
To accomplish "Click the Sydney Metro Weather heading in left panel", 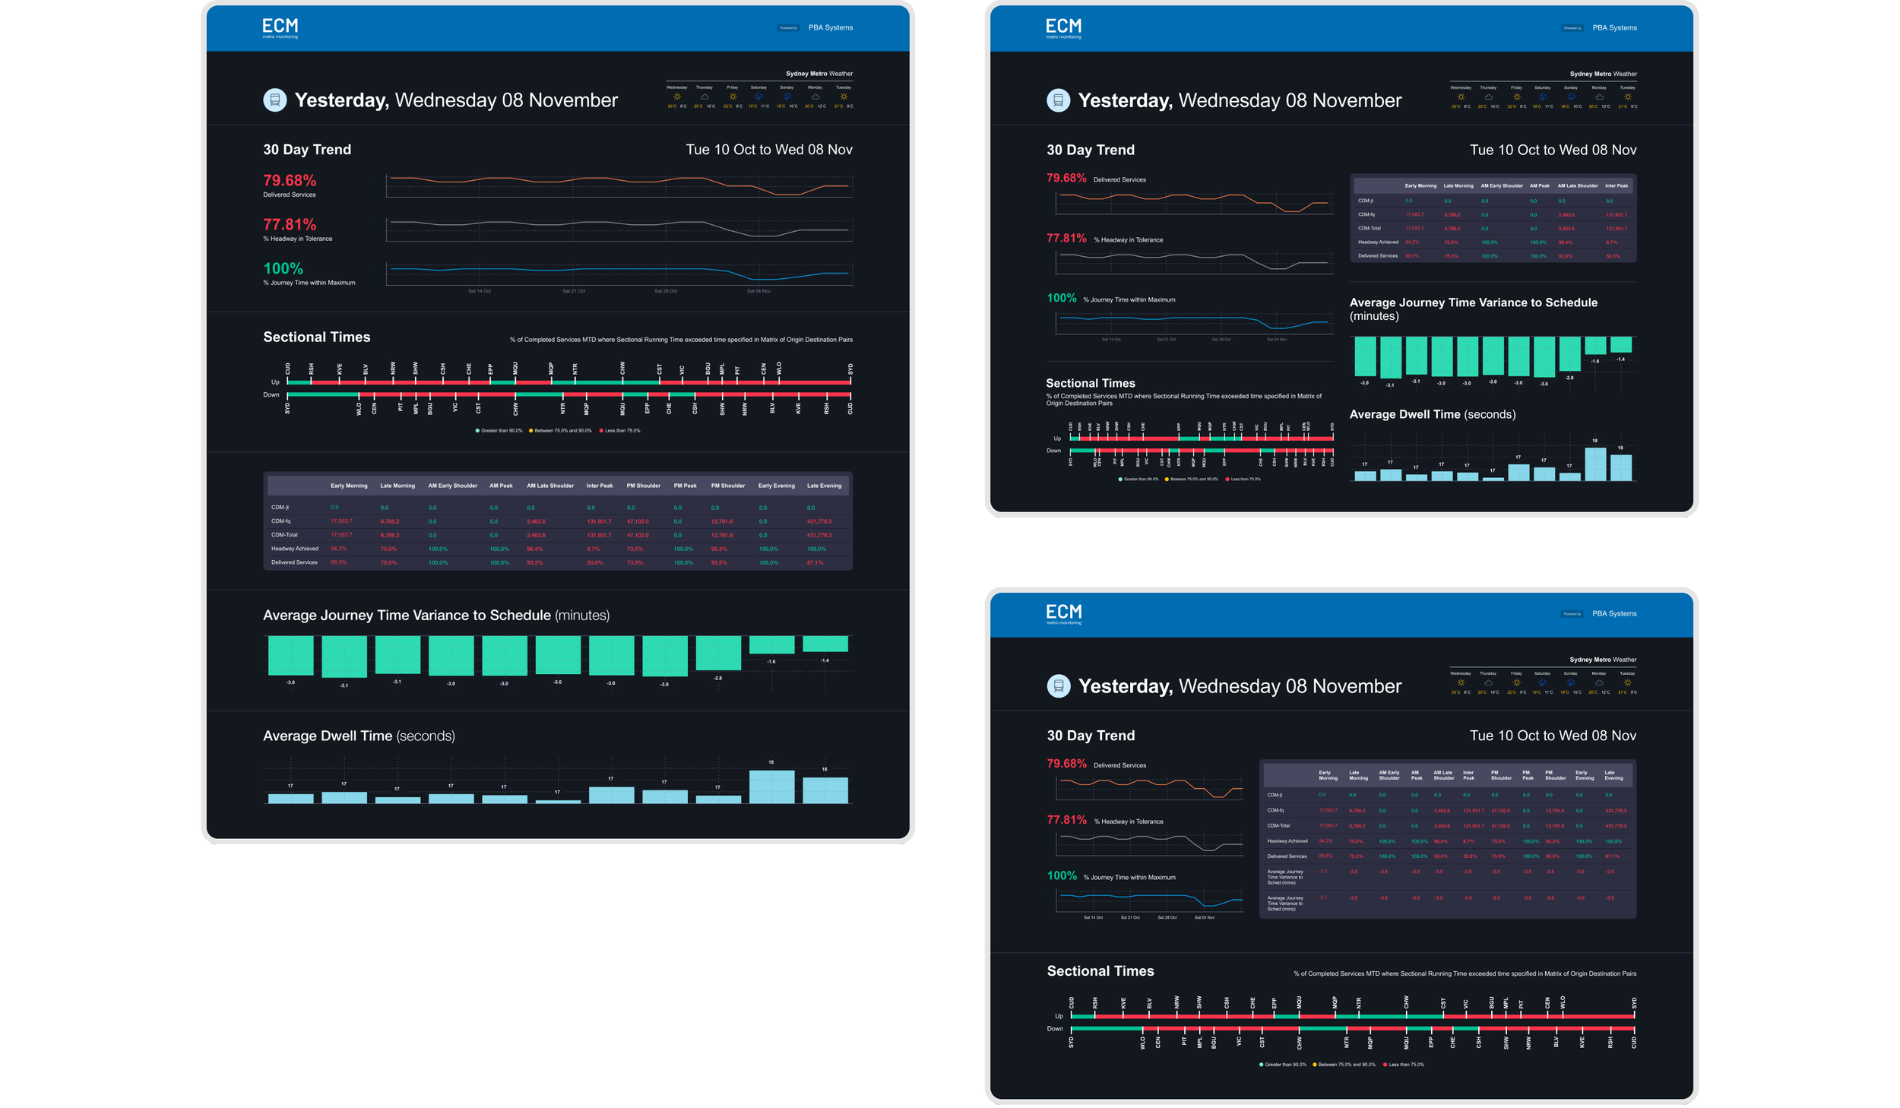I will click(x=819, y=74).
